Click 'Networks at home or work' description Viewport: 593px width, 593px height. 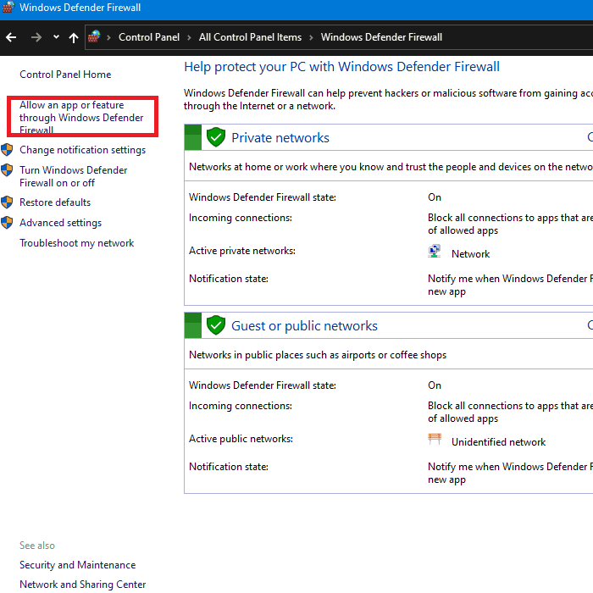coord(391,167)
